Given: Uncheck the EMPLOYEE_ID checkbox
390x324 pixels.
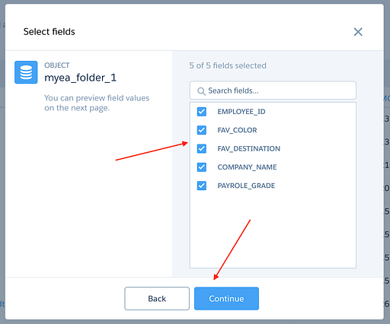Looking at the screenshot, I should [202, 112].
